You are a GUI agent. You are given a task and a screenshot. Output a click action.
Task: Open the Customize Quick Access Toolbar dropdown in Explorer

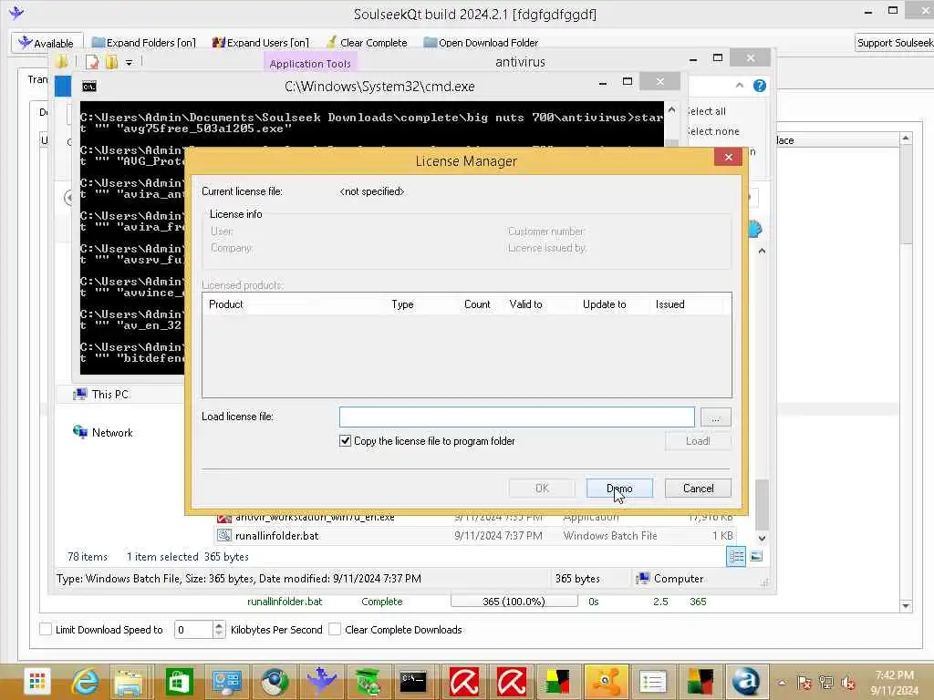[x=129, y=63]
